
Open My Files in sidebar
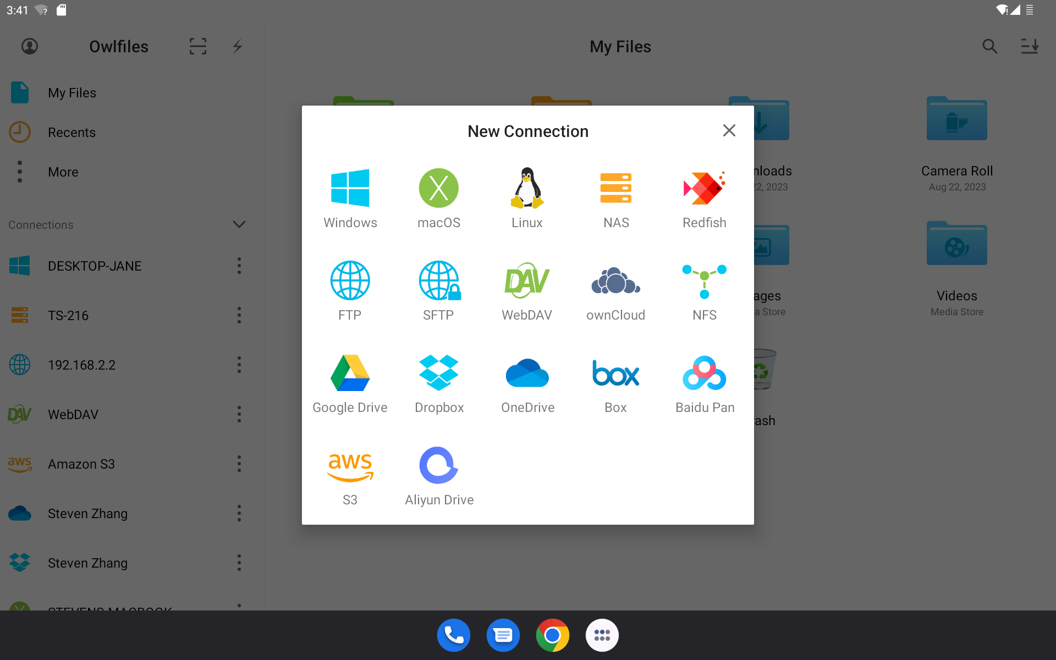(x=132, y=92)
